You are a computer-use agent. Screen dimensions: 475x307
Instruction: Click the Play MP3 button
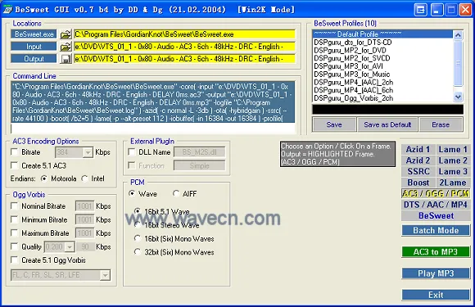pos(436,273)
